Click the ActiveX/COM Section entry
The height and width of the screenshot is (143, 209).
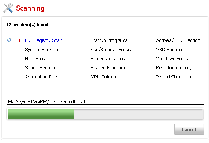[178, 40]
